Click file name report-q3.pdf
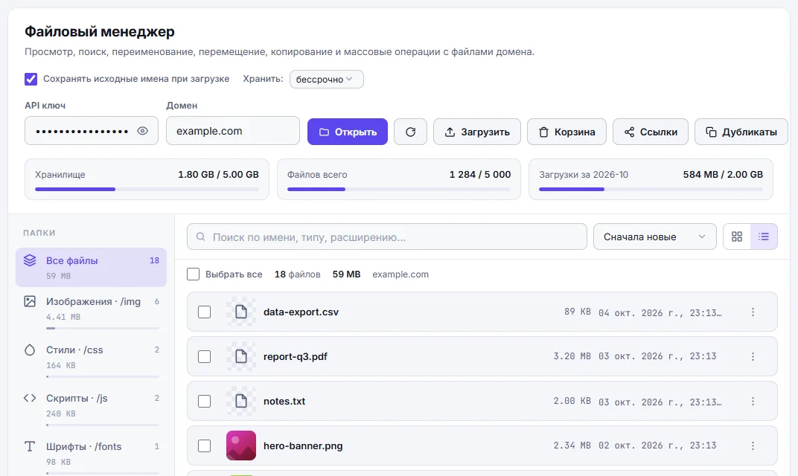 click(296, 356)
